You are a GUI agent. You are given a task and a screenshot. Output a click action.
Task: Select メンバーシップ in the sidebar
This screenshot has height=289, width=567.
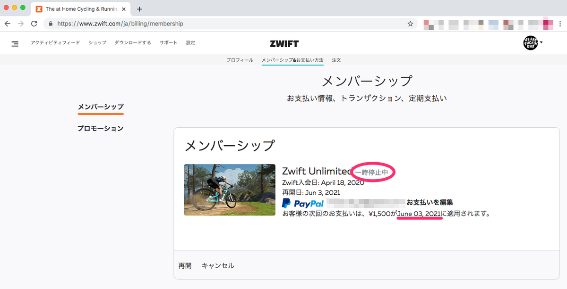click(101, 107)
